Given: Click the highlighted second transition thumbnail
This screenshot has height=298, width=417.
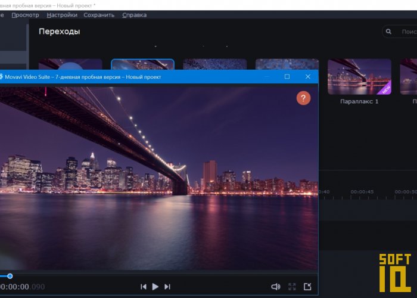Looking at the screenshot, I should coord(143,64).
